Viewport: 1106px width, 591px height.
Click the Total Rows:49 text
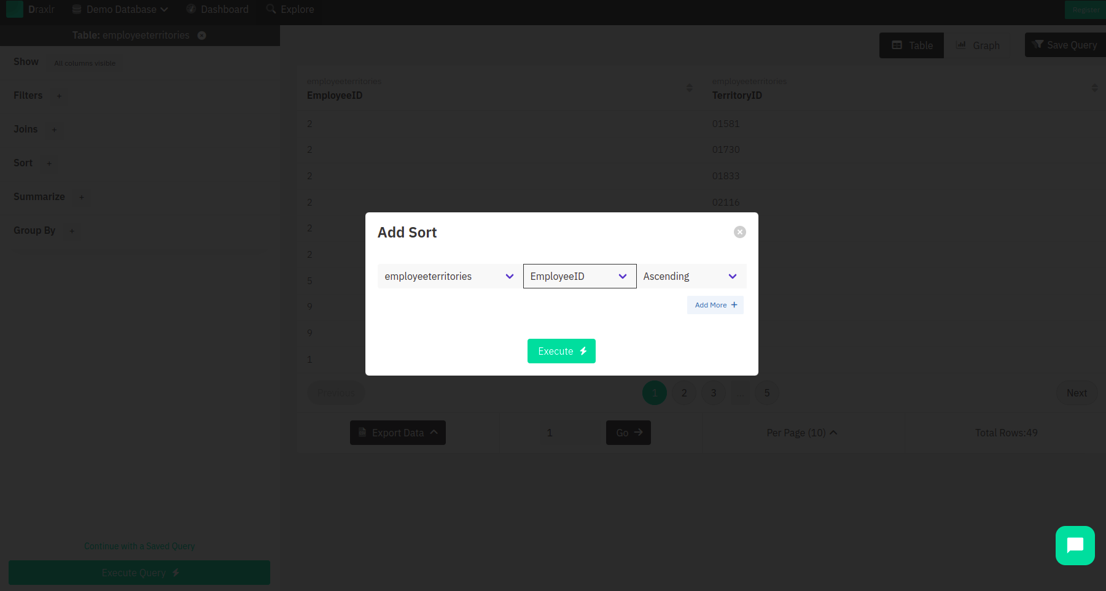[1006, 433]
